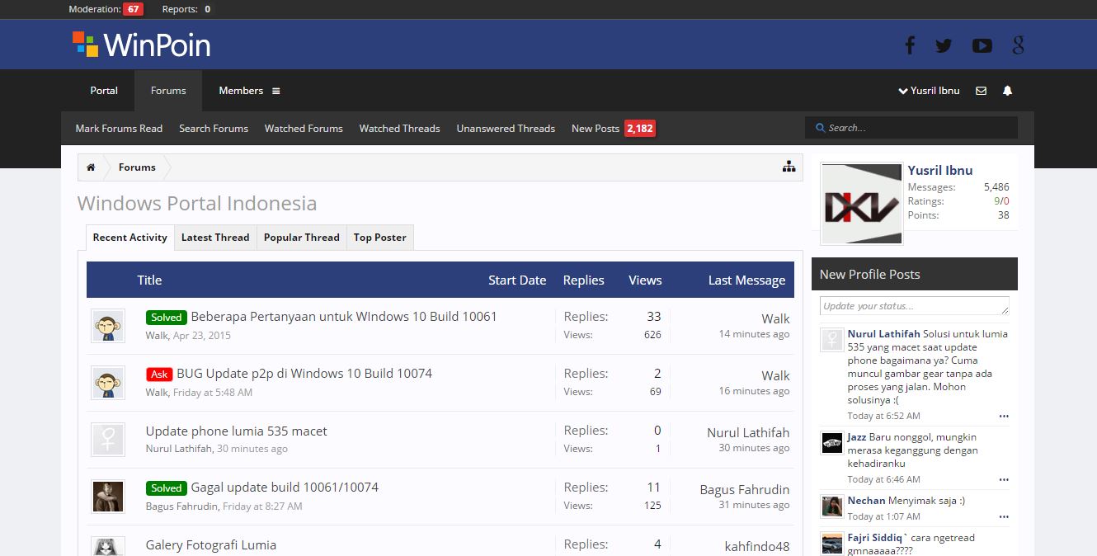
Task: Sort by Title column header
Action: click(x=149, y=280)
